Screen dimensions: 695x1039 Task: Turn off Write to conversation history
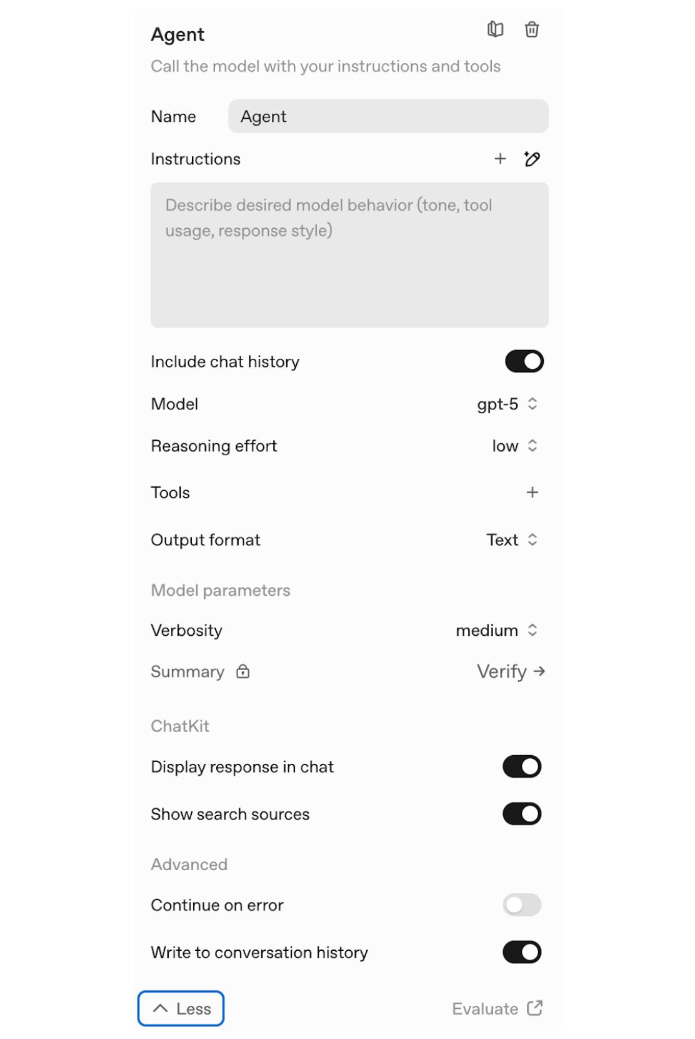click(522, 952)
